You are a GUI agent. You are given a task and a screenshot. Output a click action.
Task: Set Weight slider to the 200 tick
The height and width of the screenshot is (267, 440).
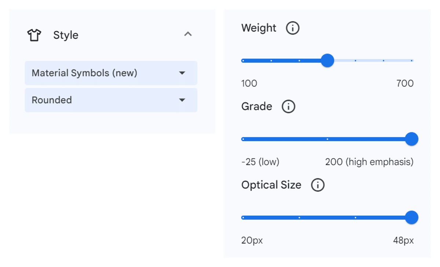pos(271,61)
